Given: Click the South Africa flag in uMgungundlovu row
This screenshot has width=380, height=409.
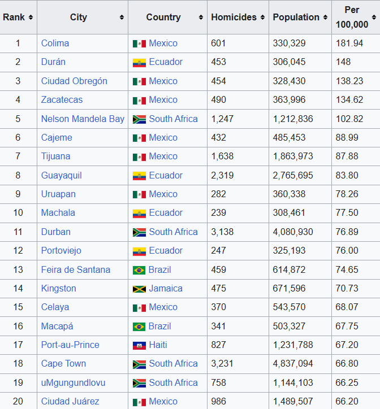Looking at the screenshot, I should [x=139, y=383].
